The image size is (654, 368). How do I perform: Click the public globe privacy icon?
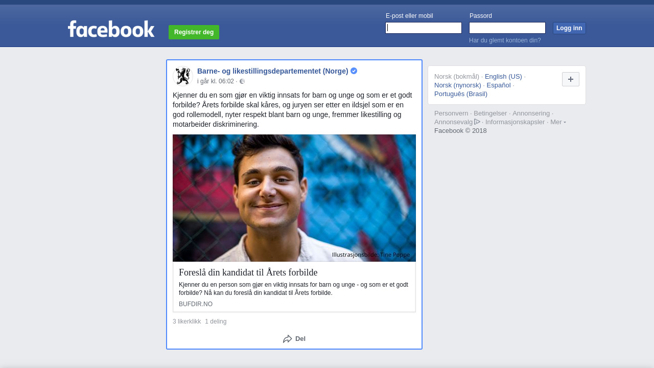pyautogui.click(x=242, y=81)
